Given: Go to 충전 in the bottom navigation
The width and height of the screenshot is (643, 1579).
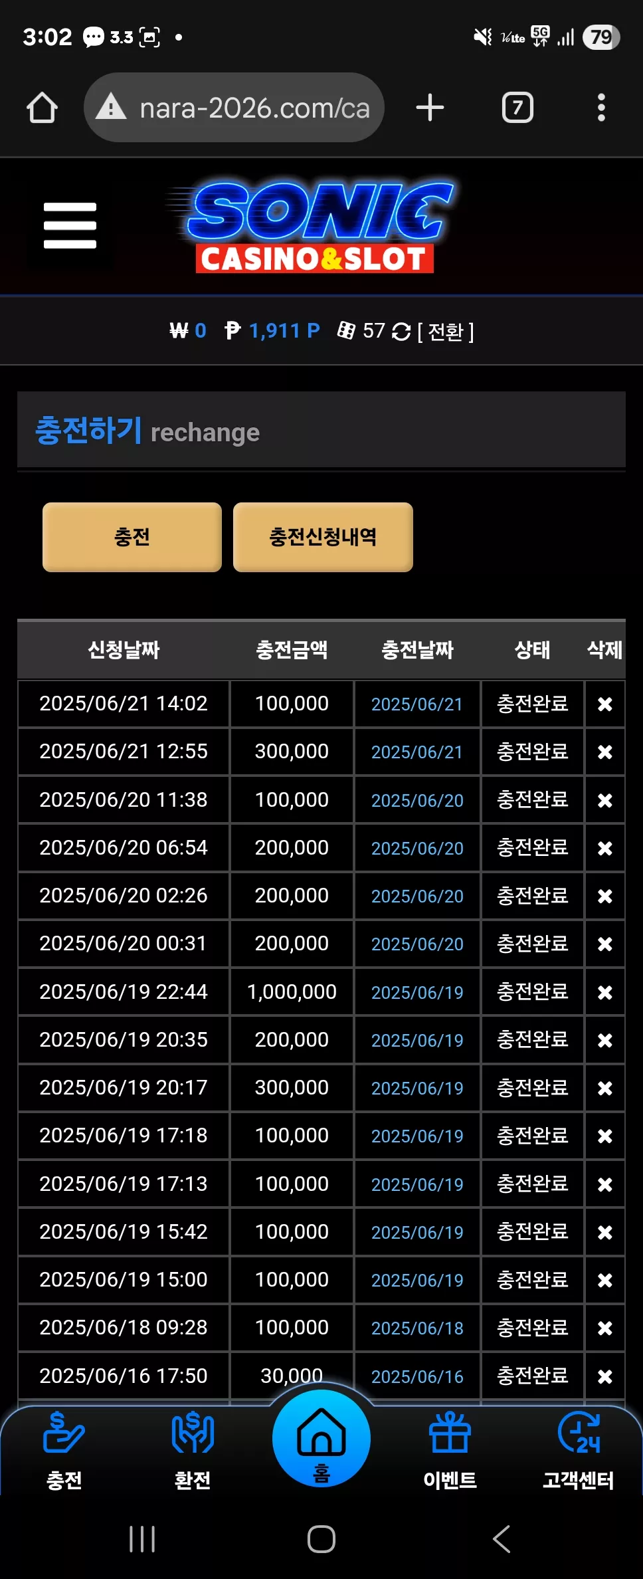Looking at the screenshot, I should (x=64, y=1451).
